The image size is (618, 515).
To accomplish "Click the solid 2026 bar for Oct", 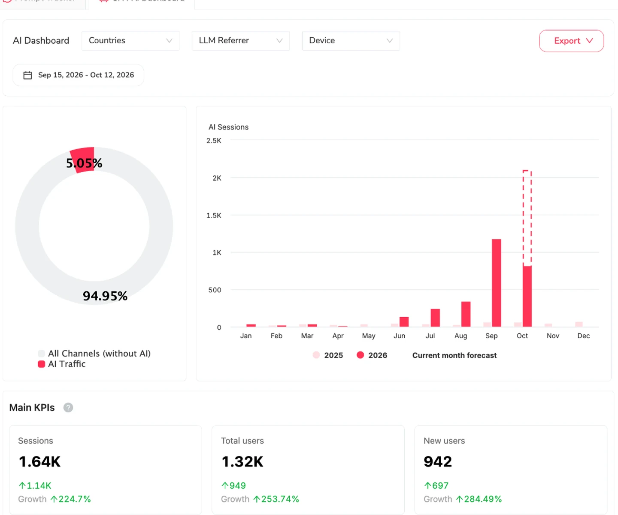I will 527,297.
